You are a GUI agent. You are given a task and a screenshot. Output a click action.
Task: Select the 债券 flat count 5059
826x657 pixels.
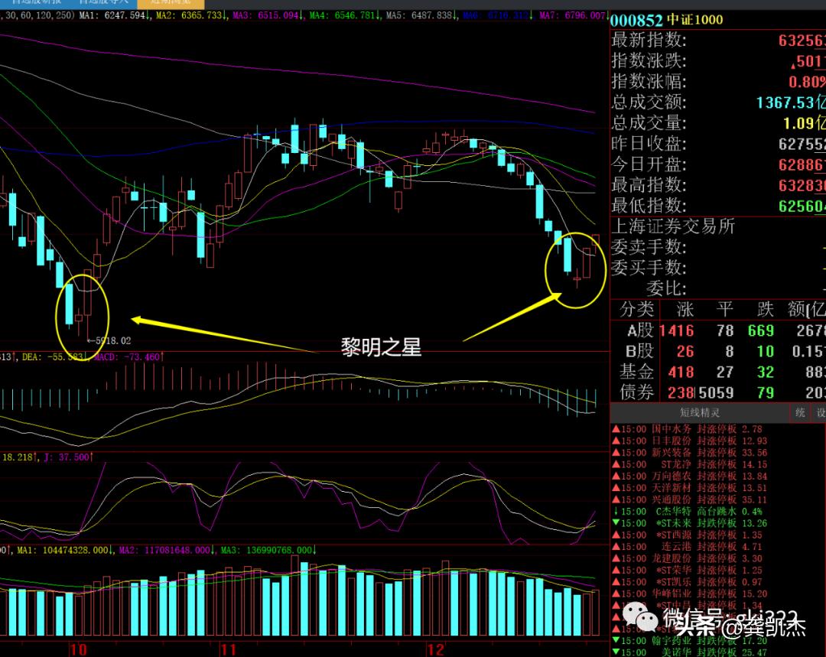[x=716, y=392]
